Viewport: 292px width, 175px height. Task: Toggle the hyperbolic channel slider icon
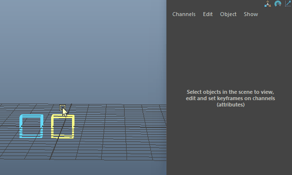click(x=288, y=4)
